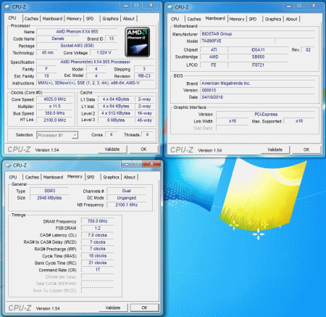Viewport: 326px width, 317px height.
Task: Click the CPU-Z title icon in the mainboard window
Action: pyautogui.click(x=170, y=7)
